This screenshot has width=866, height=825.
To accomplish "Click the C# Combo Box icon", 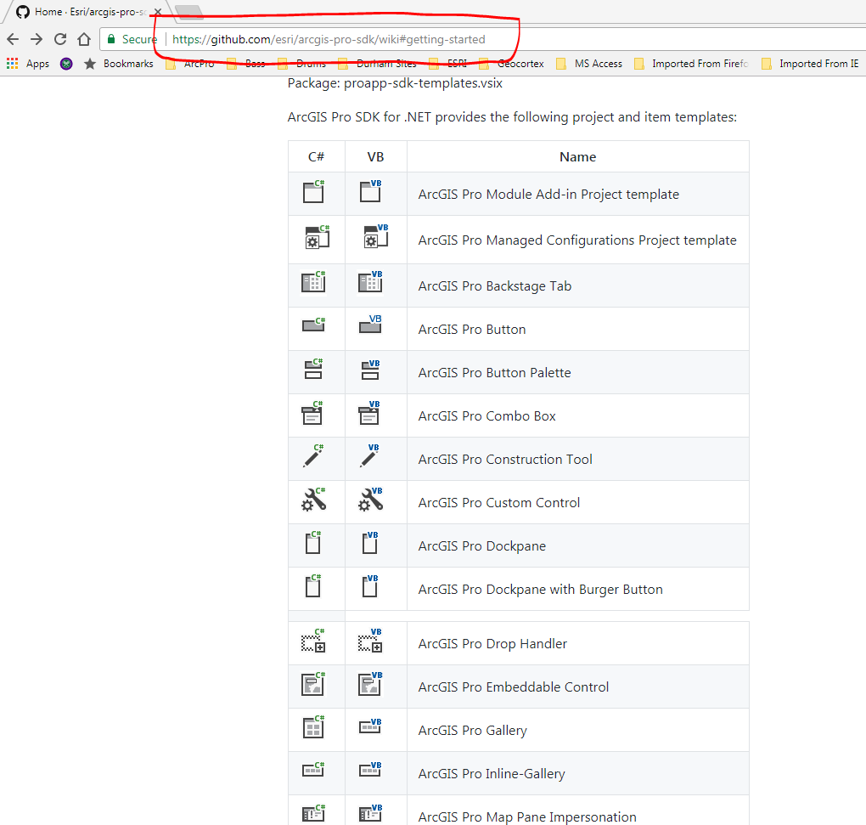I will pyautogui.click(x=312, y=413).
